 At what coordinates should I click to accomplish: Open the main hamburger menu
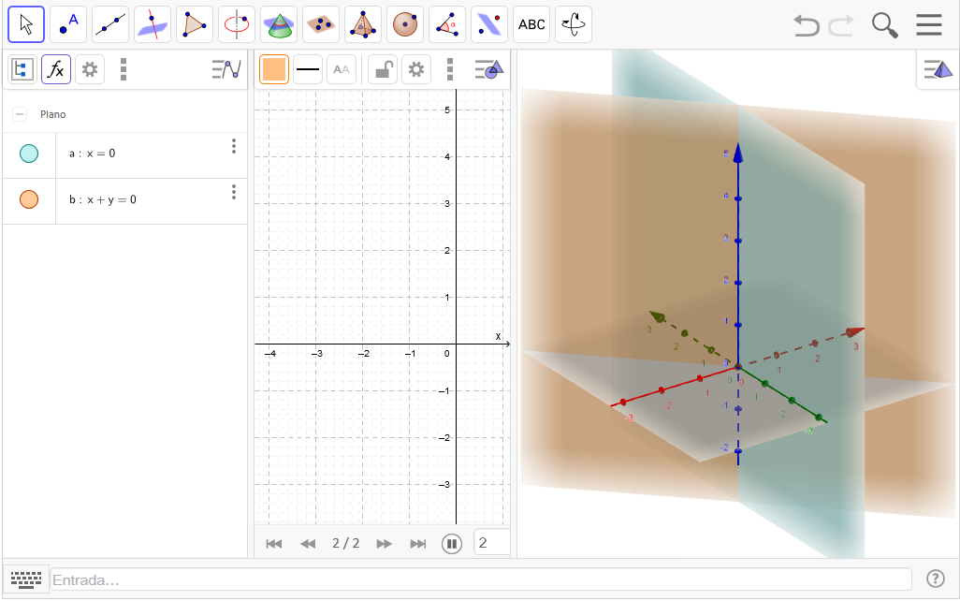pos(929,25)
